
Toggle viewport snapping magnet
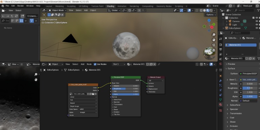point(130,10)
